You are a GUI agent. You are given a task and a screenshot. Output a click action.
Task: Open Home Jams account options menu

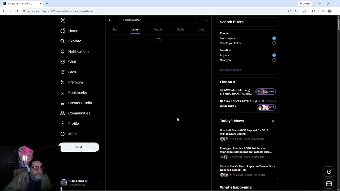pyautogui.click(x=100, y=183)
